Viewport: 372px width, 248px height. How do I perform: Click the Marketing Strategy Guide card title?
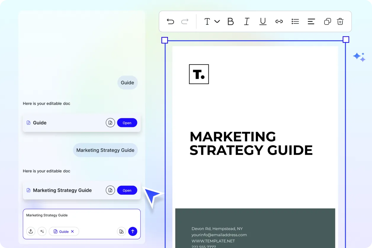pyautogui.click(x=62, y=190)
